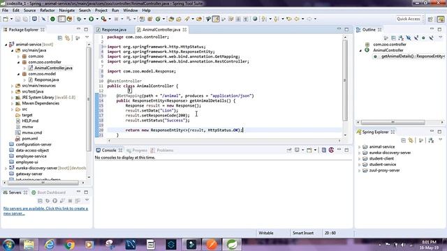Expand zuul-proxy-server in Spring Explorer

(359, 170)
